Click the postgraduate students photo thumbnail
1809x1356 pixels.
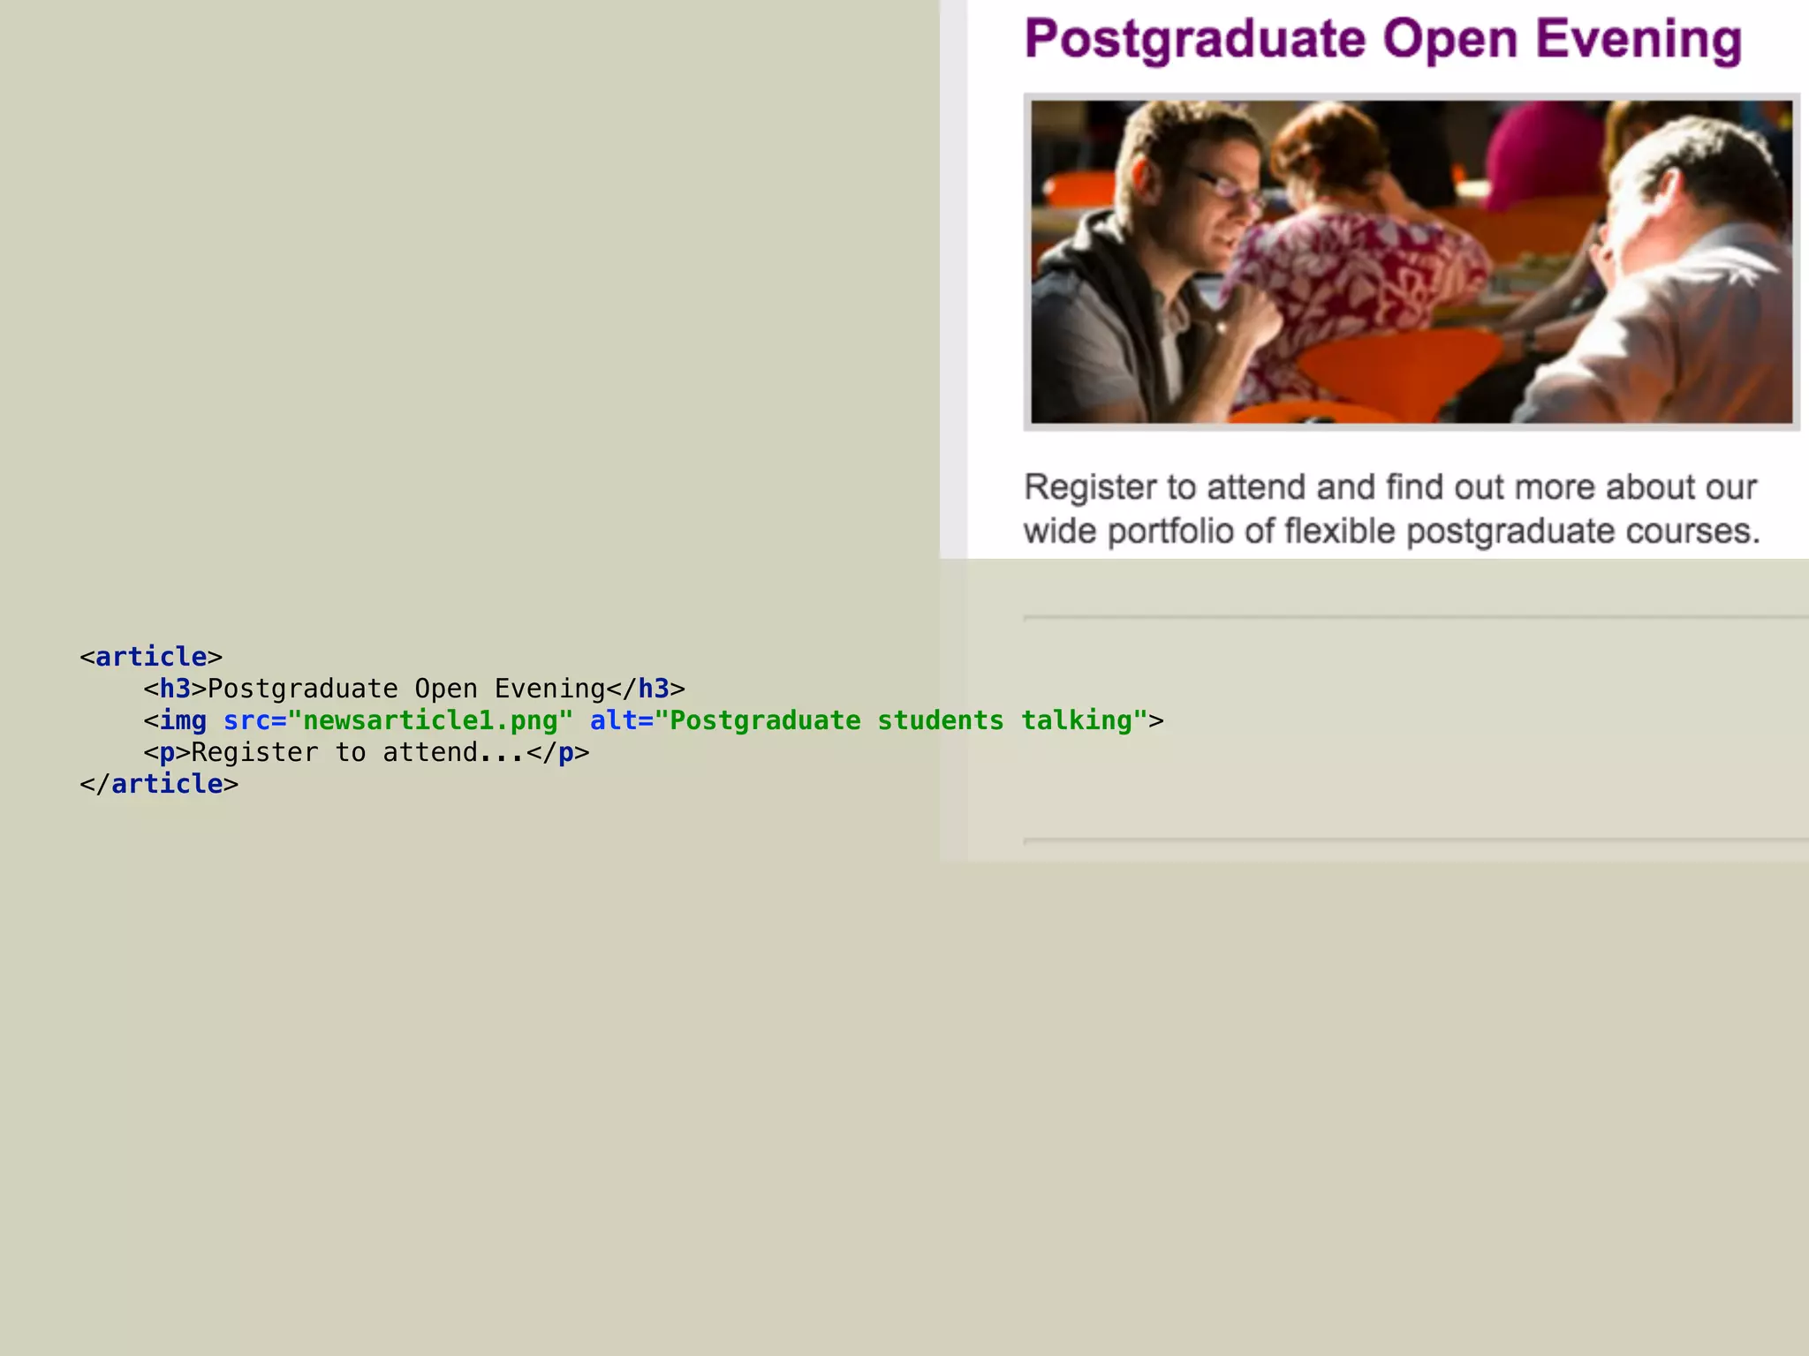[x=1411, y=261]
